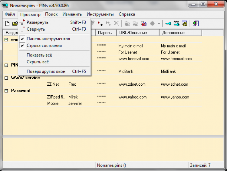Viewport: 227px width, 171px height.
Task: Select the Mobile record cell
Action: (53, 104)
